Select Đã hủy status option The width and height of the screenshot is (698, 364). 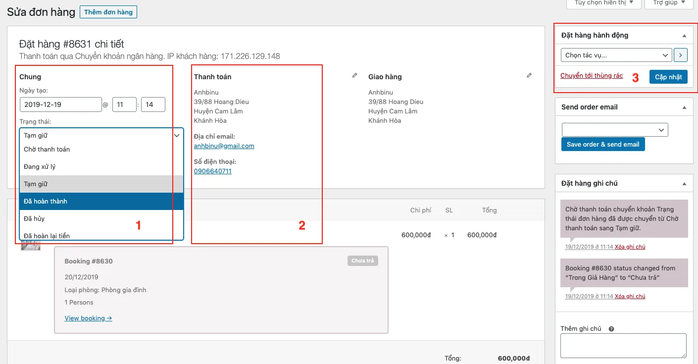101,219
